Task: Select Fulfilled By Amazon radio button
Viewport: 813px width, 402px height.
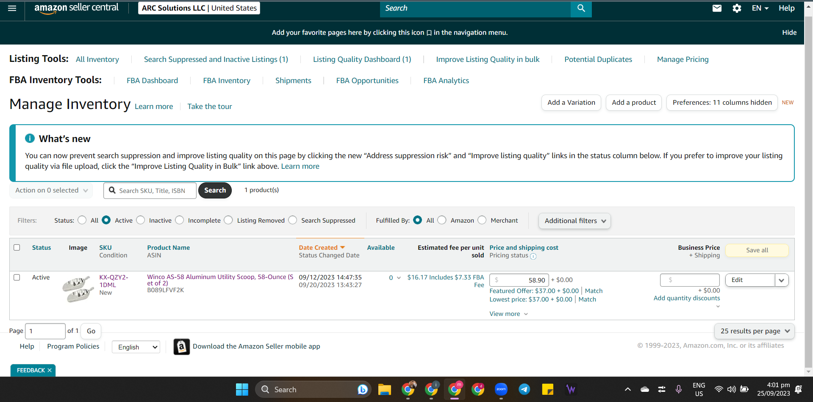Action: 442,220
